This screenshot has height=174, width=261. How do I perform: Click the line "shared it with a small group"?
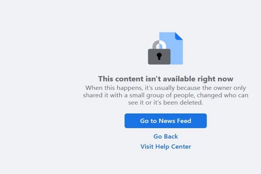pyautogui.click(x=166, y=95)
